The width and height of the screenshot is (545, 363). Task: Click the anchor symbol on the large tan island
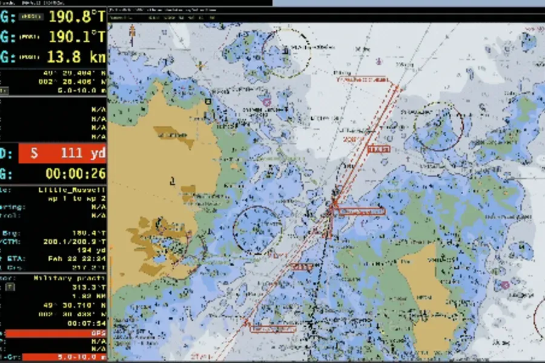[x=172, y=181]
